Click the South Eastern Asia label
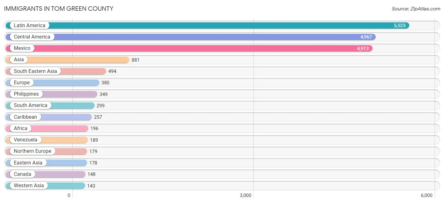Screen dimensions: 444x203 coord(35,71)
